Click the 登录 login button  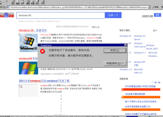coord(158,15)
